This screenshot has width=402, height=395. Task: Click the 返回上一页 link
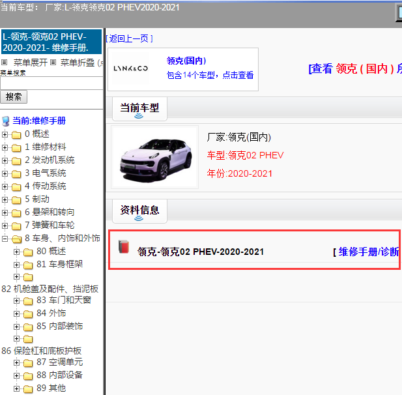point(129,38)
